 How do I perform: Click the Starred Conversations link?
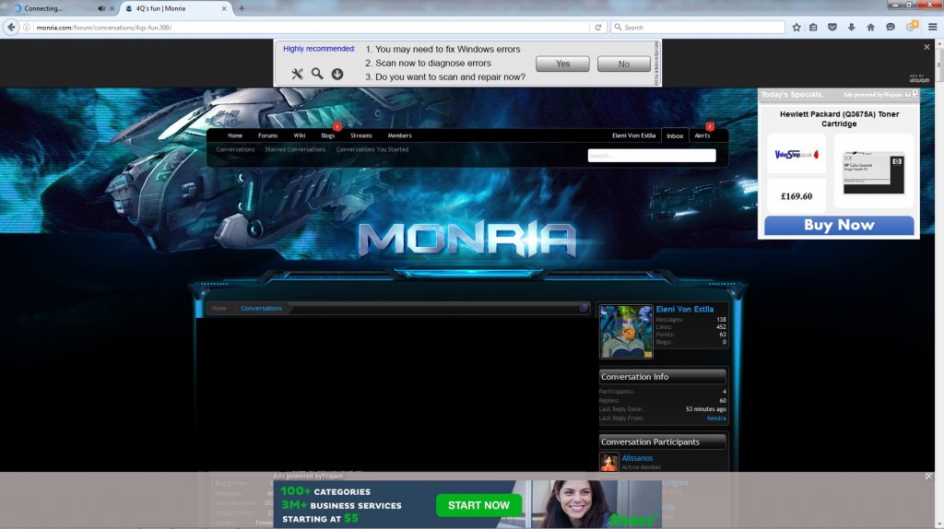(x=295, y=149)
